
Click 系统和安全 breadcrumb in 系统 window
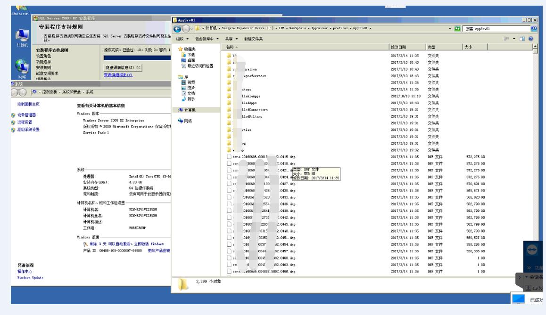coord(71,92)
